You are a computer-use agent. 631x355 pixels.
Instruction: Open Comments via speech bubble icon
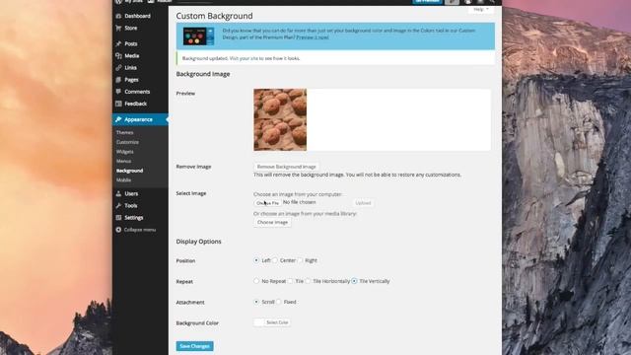click(x=118, y=92)
